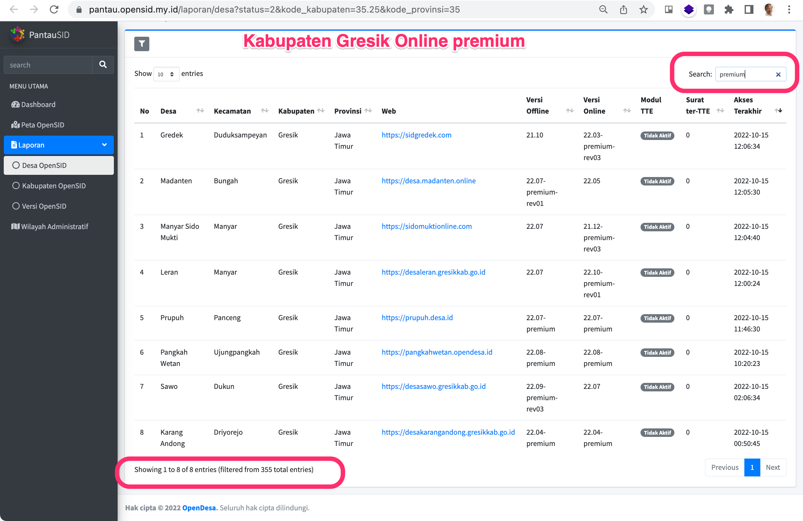Click the browser share icon
The width and height of the screenshot is (803, 521).
coord(624,9)
